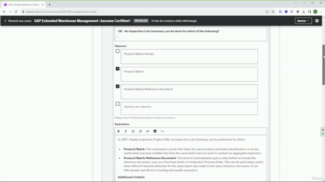325x182 pixels.
Task: Go back in the browser
Action: 5,12
